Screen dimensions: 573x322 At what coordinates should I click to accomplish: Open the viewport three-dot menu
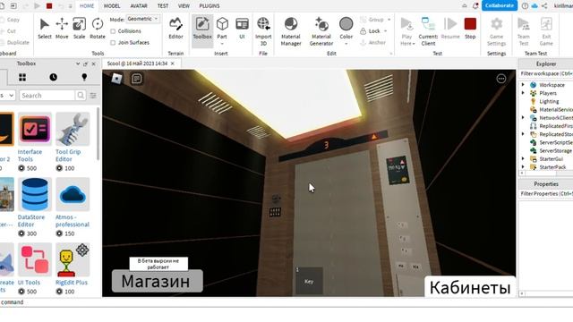click(x=501, y=79)
